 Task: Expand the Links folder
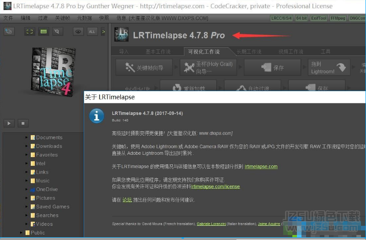(x=27, y=172)
